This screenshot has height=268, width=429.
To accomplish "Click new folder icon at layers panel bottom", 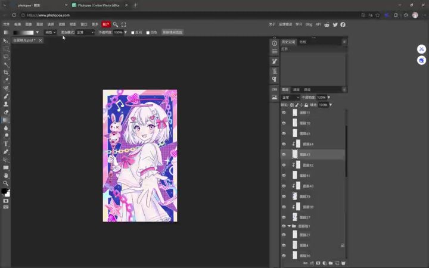I will click(x=331, y=263).
